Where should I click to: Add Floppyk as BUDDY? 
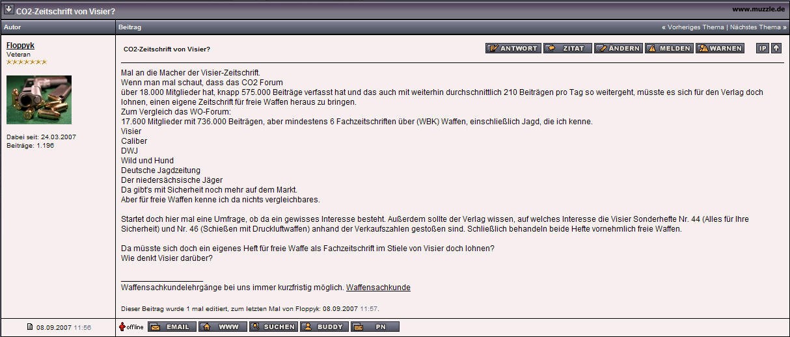tap(324, 327)
